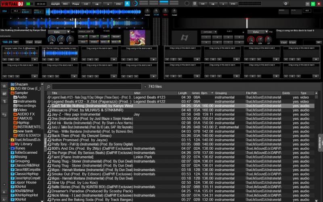Click the search magnifier icon

tap(48, 87)
